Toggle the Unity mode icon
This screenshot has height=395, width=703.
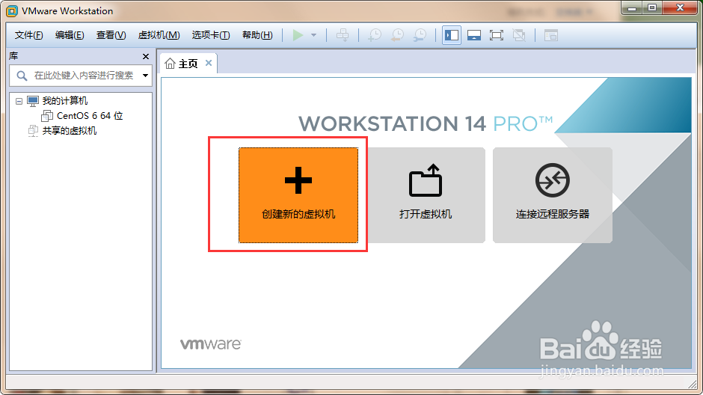tap(519, 35)
